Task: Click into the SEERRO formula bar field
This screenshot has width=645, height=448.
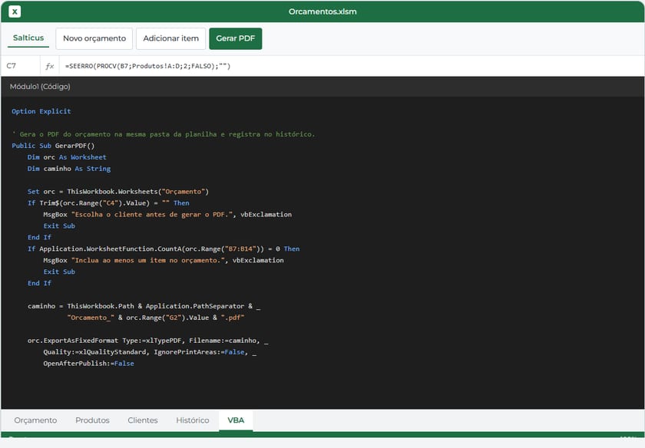Action: (x=352, y=66)
